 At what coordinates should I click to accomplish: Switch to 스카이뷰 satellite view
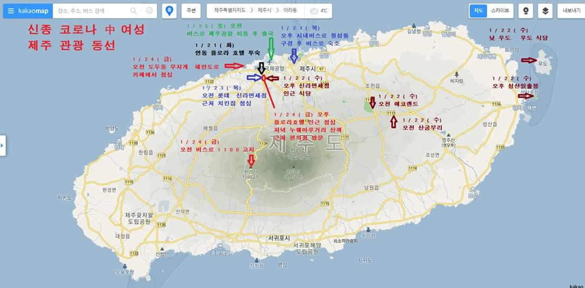(499, 11)
